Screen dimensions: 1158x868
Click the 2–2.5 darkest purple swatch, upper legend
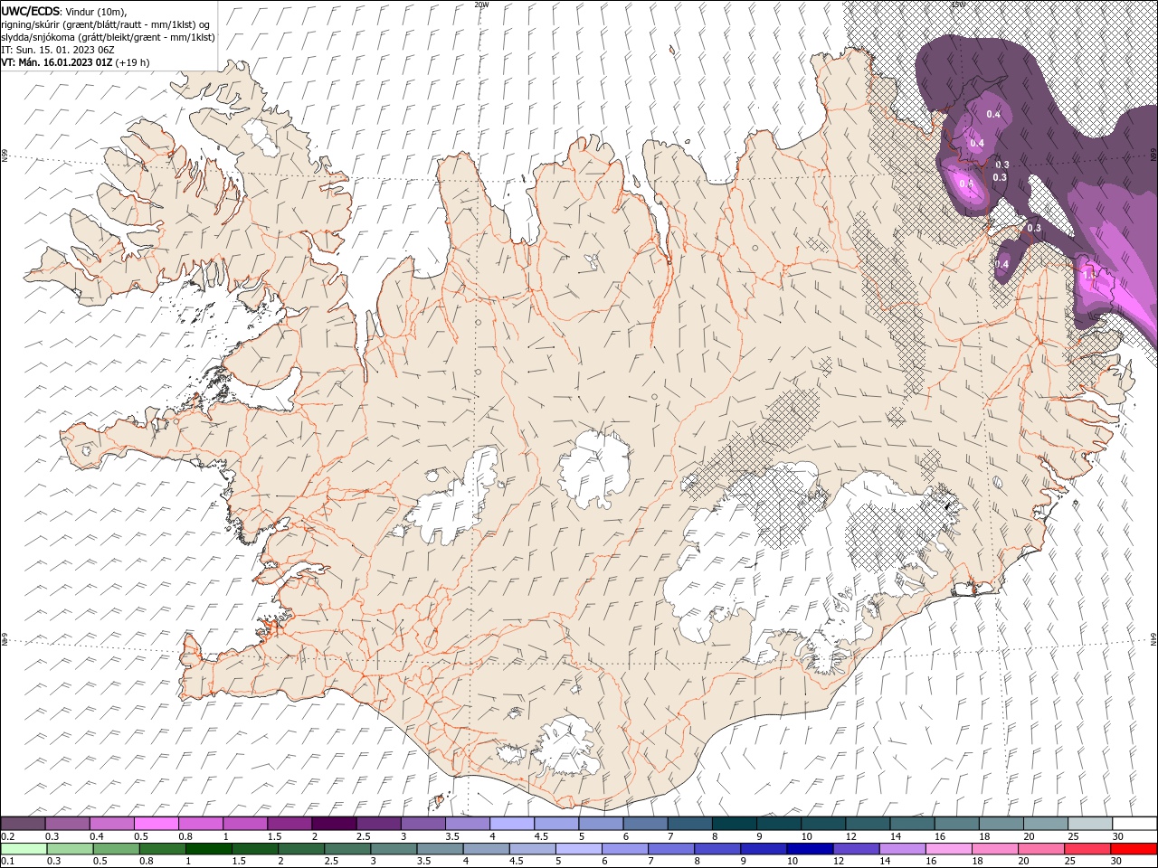click(x=334, y=824)
